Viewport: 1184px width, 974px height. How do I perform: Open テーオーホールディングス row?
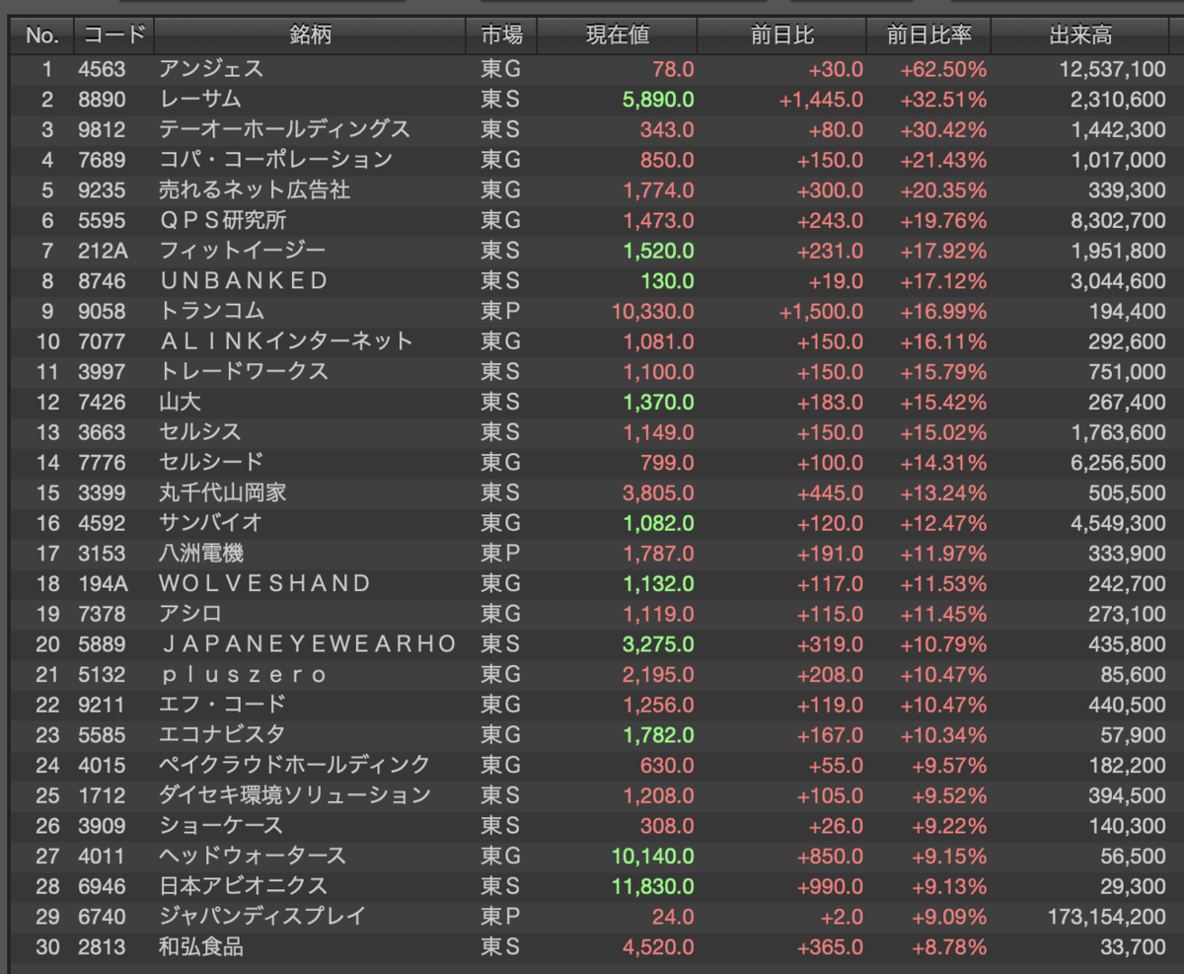592,129
